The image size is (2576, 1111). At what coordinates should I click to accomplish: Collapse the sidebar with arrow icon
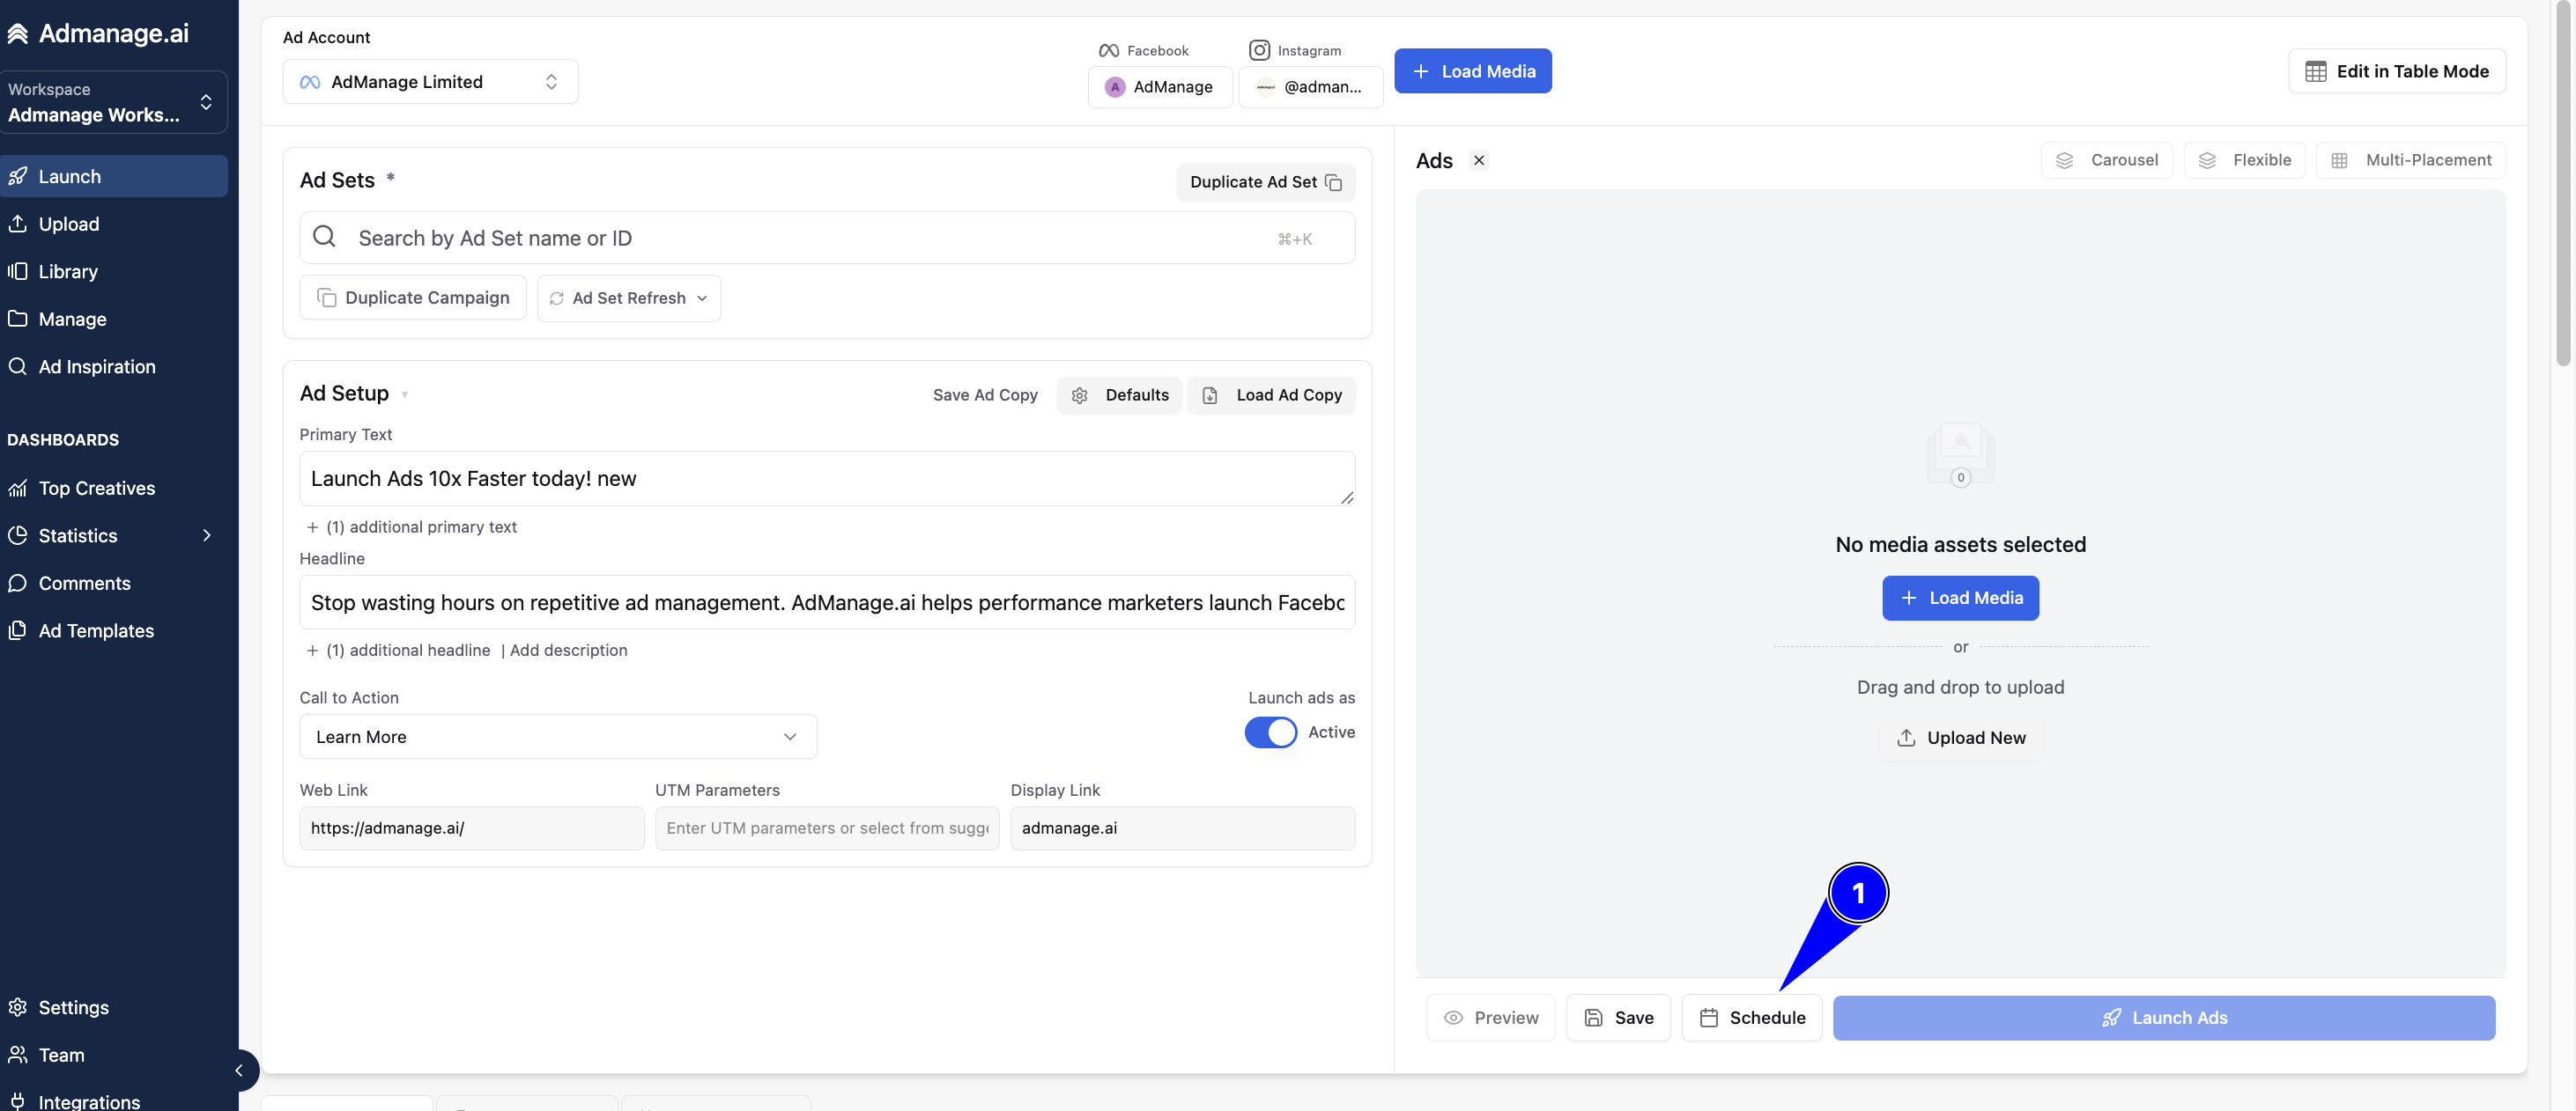(239, 1070)
